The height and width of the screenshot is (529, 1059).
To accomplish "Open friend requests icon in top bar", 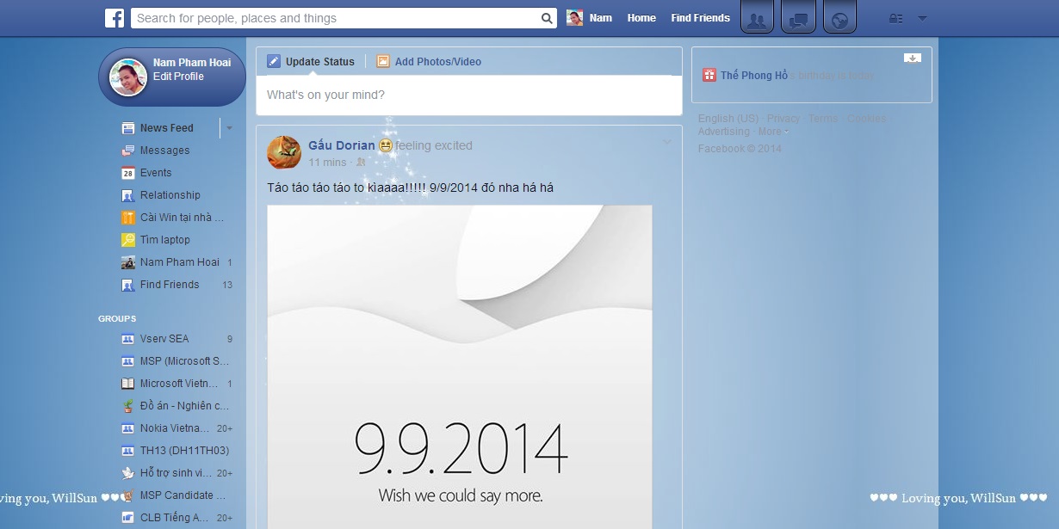I will [x=757, y=18].
